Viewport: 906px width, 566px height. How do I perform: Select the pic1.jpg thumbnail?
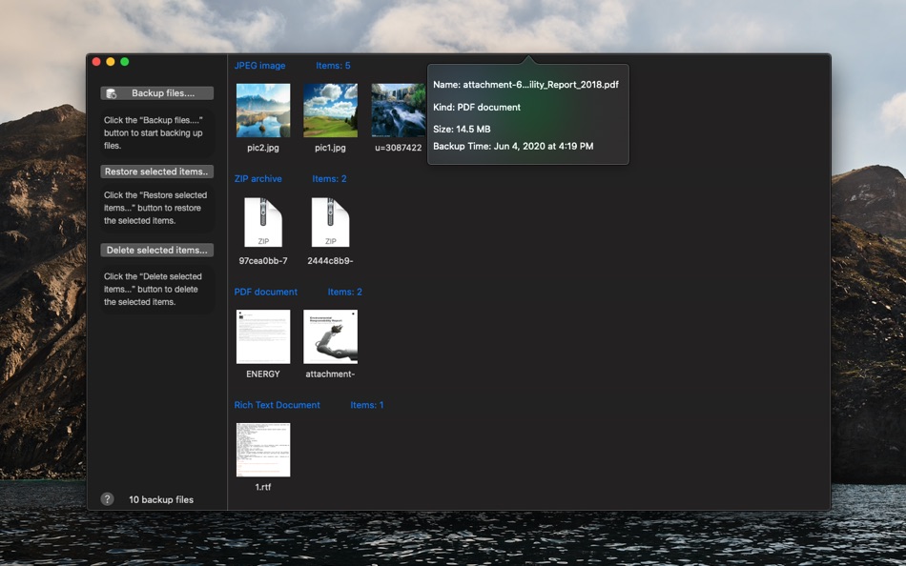tap(331, 111)
